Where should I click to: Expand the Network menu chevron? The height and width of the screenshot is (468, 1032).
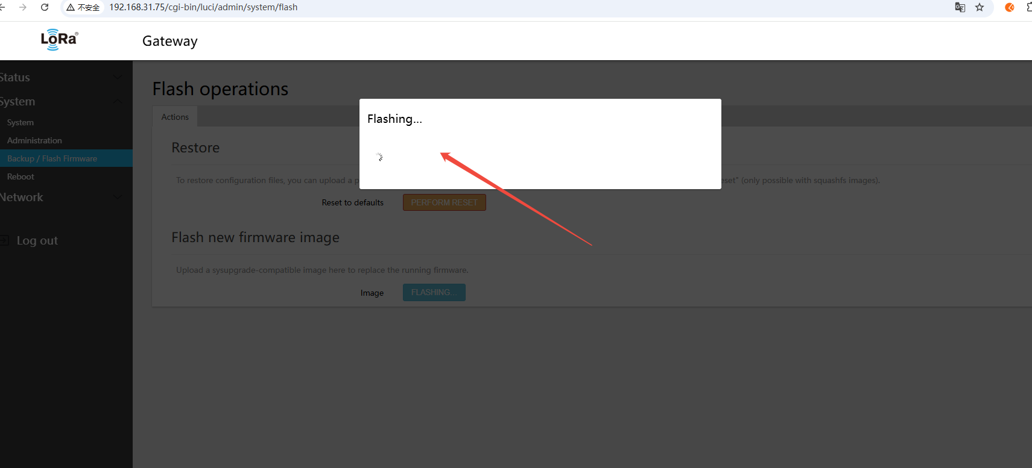118,197
